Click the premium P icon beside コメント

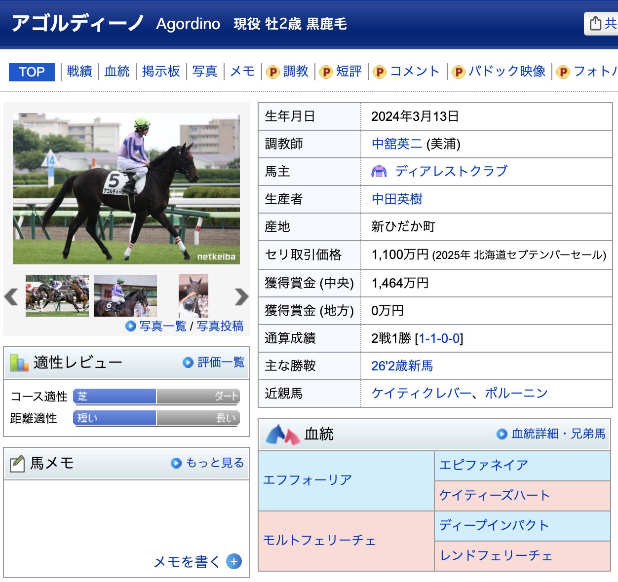379,73
